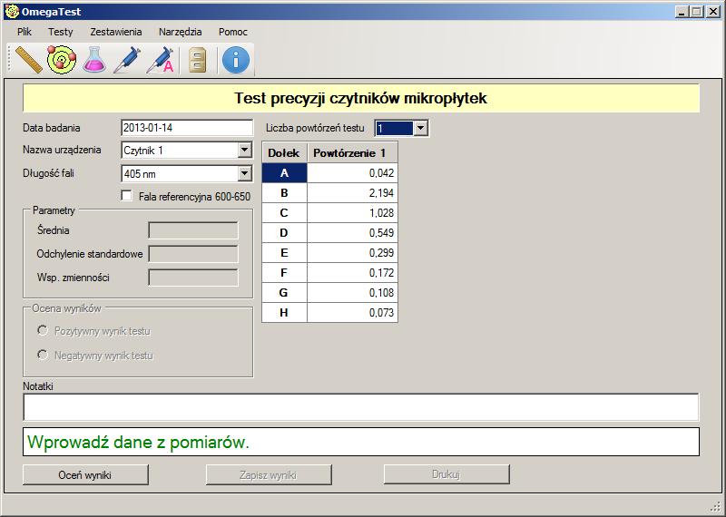Click the Notatki text field

tap(360, 407)
